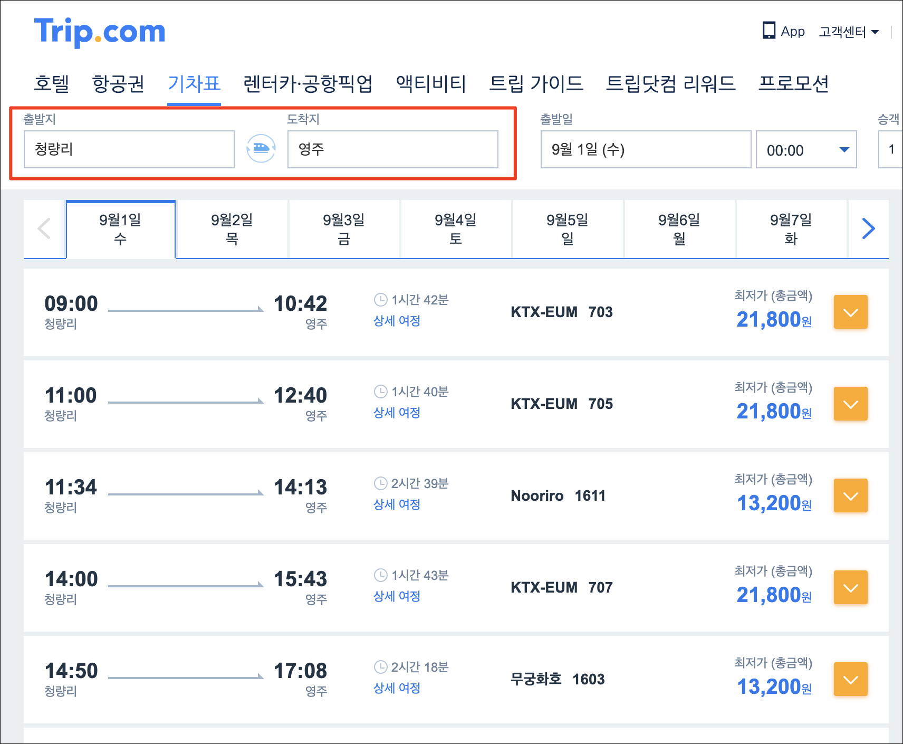Select the 9월5일 일 date tab

click(x=568, y=229)
